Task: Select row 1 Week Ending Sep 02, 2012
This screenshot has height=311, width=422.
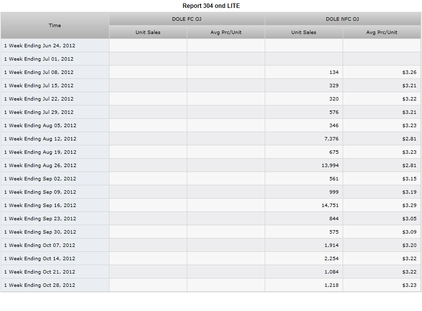Action: [x=211, y=178]
